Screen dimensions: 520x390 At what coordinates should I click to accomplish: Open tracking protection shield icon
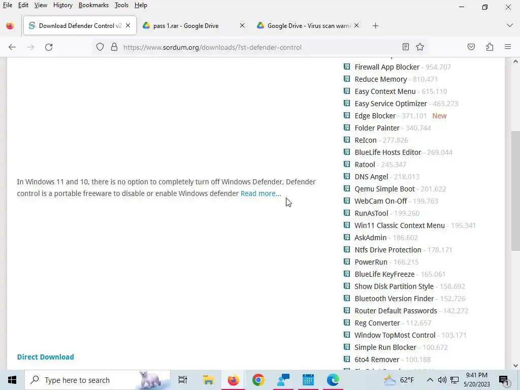point(100,47)
